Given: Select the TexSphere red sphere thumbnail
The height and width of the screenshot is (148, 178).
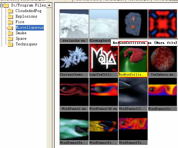Looking at the screenshot, I should tap(163, 59).
